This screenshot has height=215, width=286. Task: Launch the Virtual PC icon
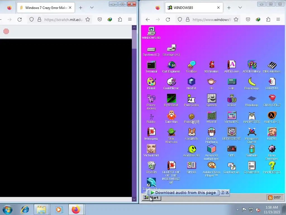[x=232, y=117]
